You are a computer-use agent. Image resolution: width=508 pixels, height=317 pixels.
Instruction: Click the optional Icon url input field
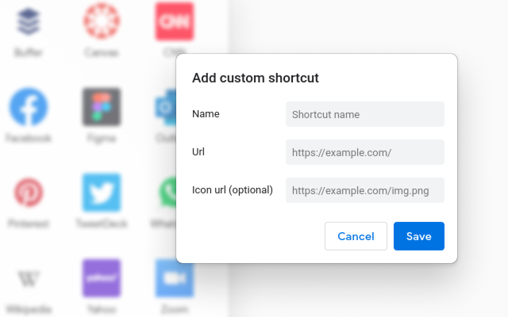[x=365, y=190]
